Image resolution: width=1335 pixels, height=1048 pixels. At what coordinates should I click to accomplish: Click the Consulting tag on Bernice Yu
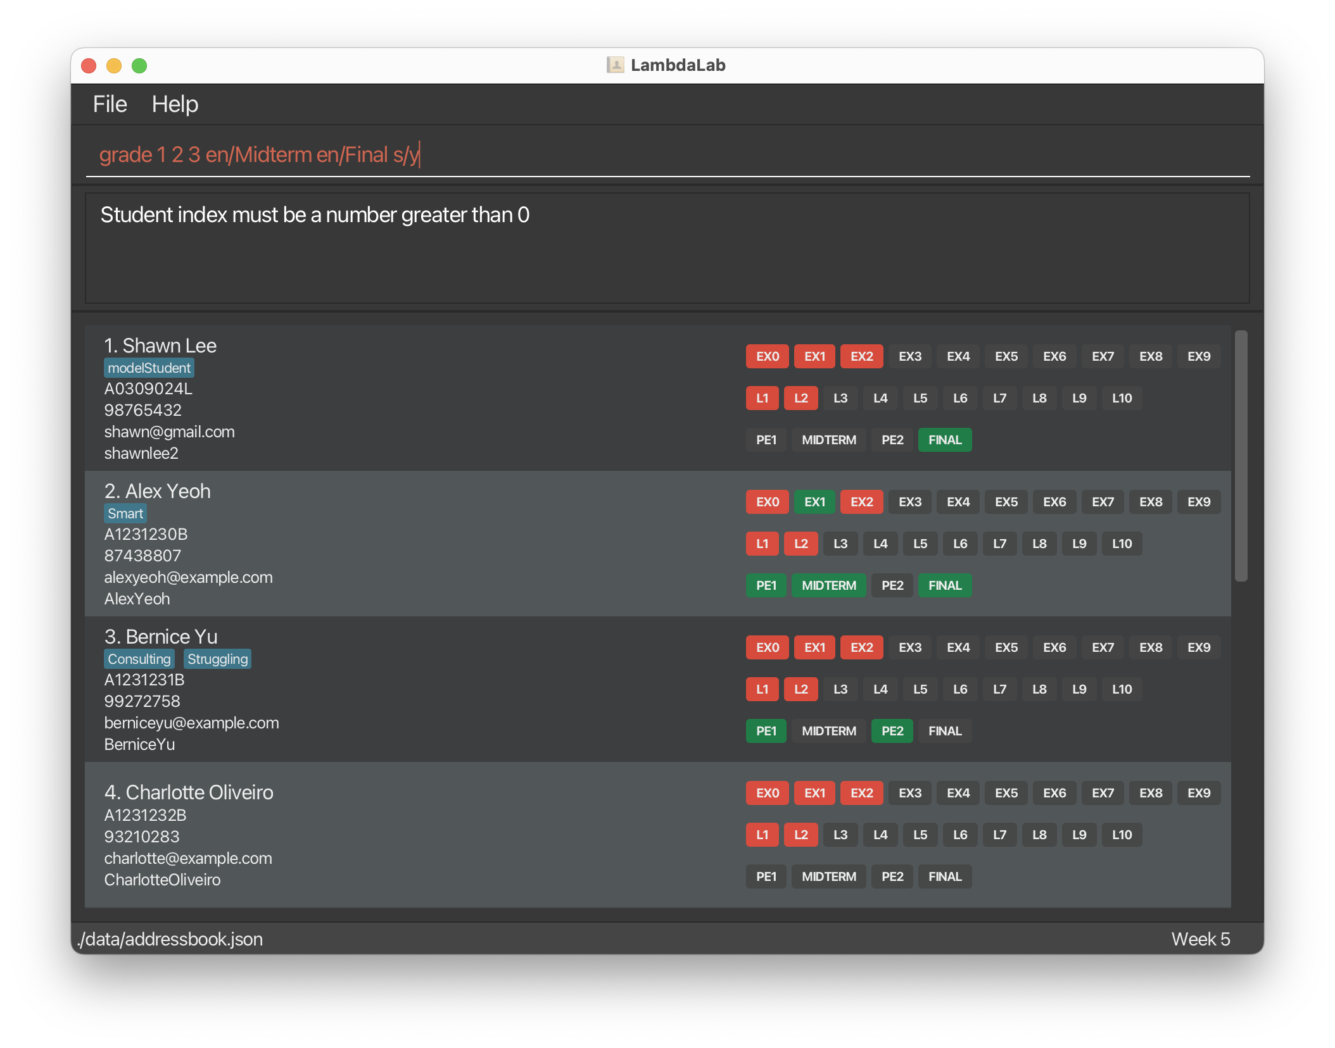tap(139, 659)
